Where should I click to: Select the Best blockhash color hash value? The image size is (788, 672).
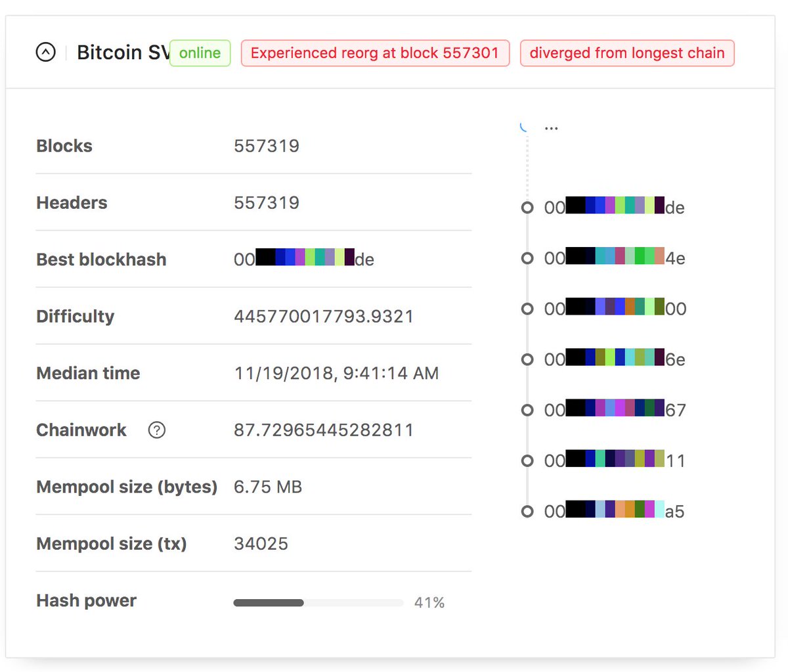304,259
